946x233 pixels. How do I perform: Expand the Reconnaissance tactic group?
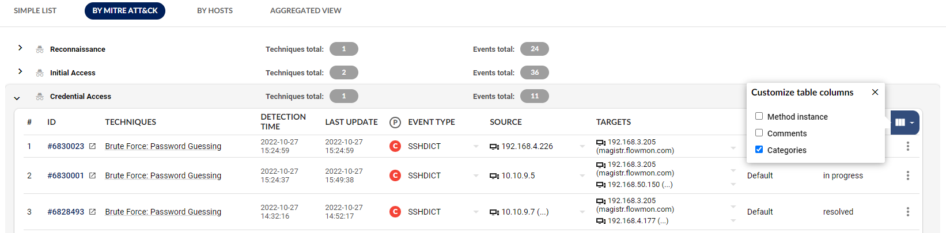(20, 48)
